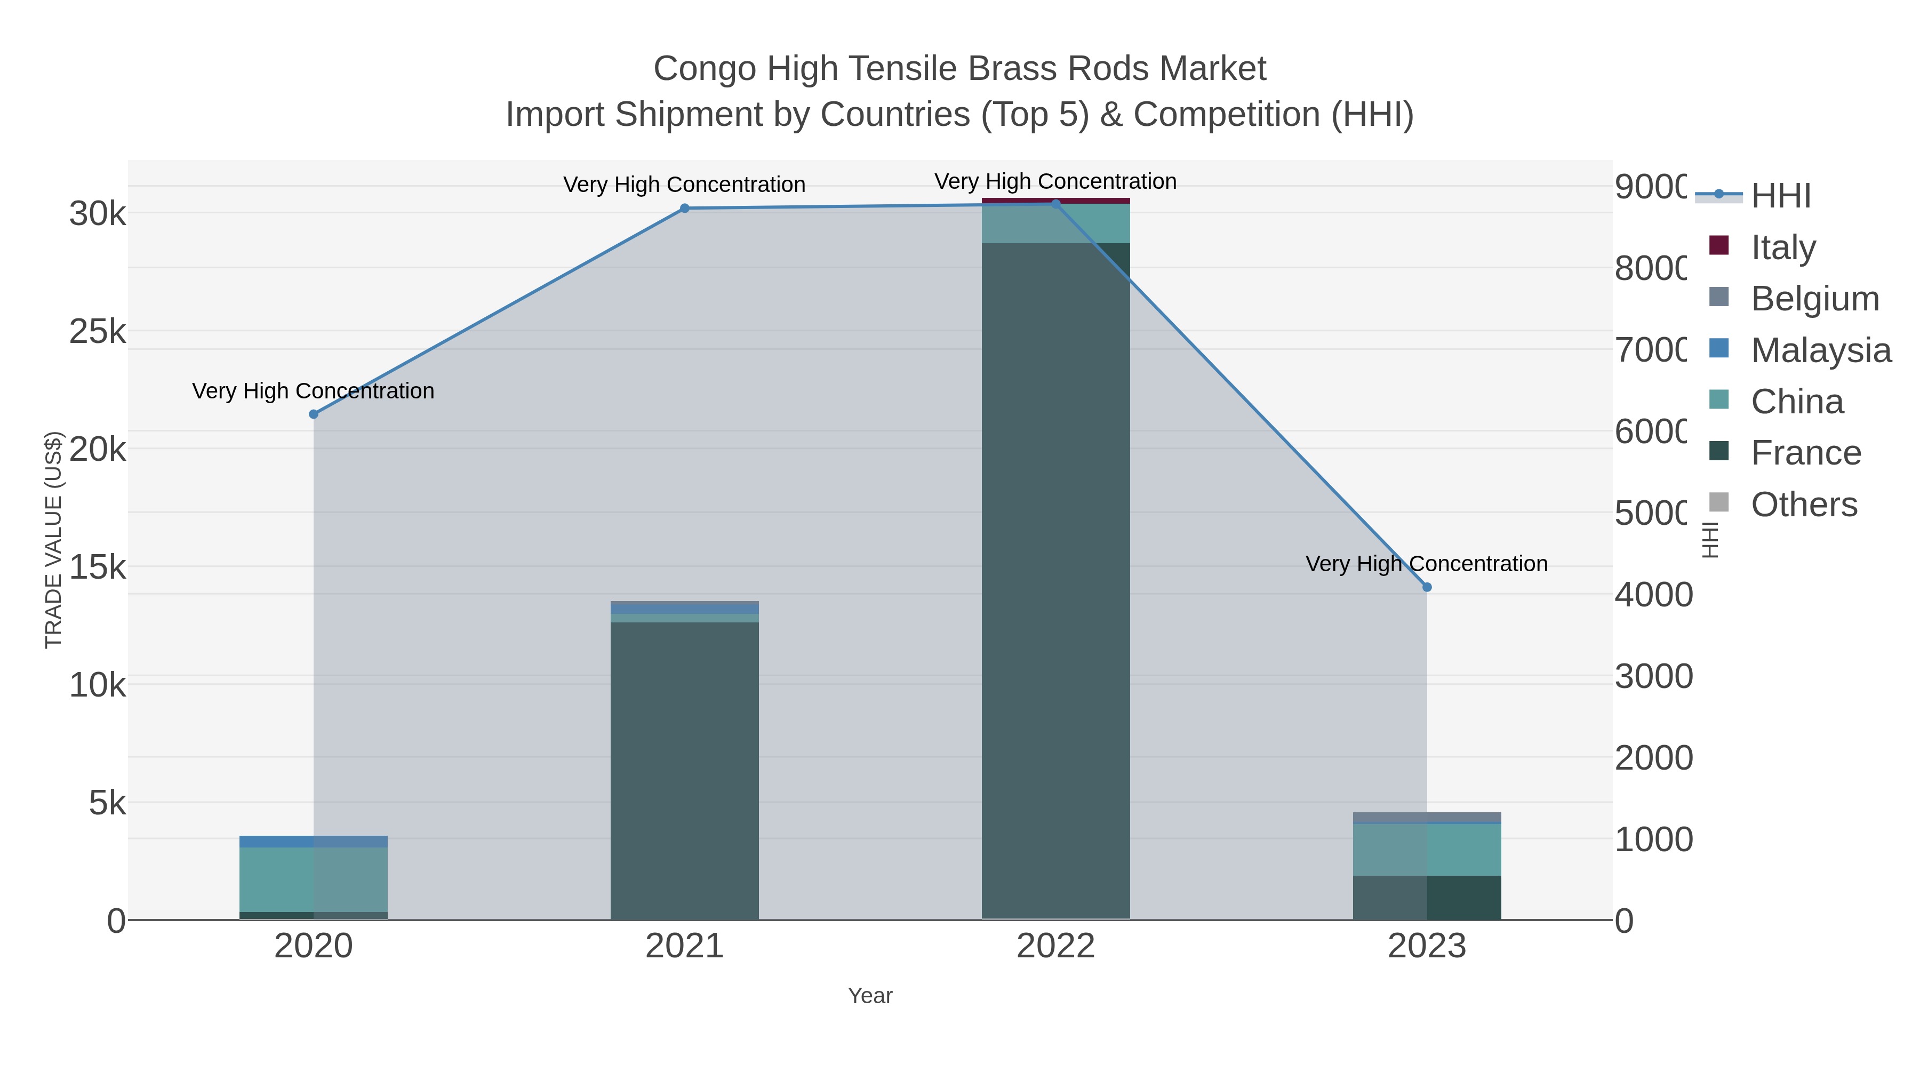Click the 2022 Italy bar segment on top
The image size is (1920, 1080).
tap(1055, 201)
